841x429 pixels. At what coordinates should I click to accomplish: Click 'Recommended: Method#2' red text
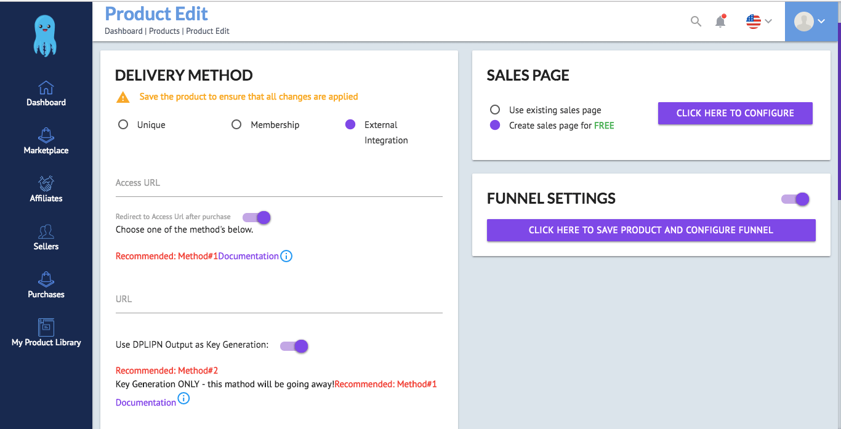(167, 371)
